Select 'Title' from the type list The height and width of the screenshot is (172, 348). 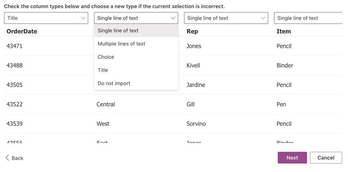(103, 70)
